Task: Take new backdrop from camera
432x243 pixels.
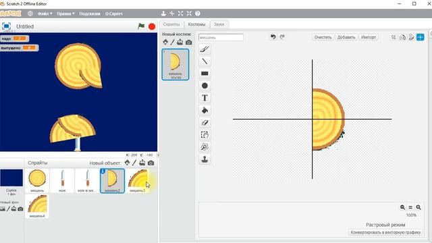Action: (x=20, y=209)
